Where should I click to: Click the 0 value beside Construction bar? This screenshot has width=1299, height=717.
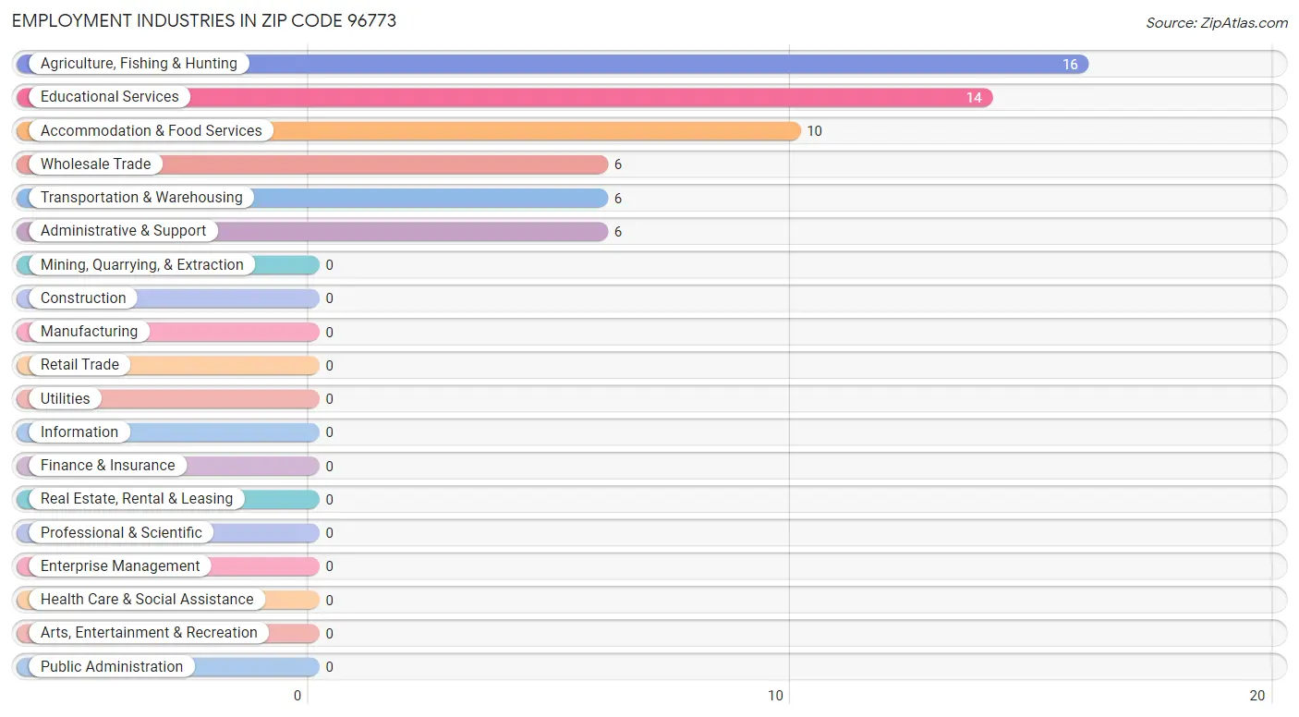(329, 299)
